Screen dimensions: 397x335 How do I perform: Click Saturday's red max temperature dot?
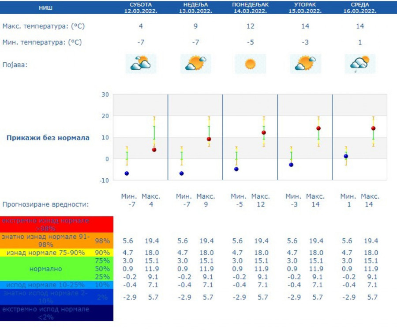[154, 150]
